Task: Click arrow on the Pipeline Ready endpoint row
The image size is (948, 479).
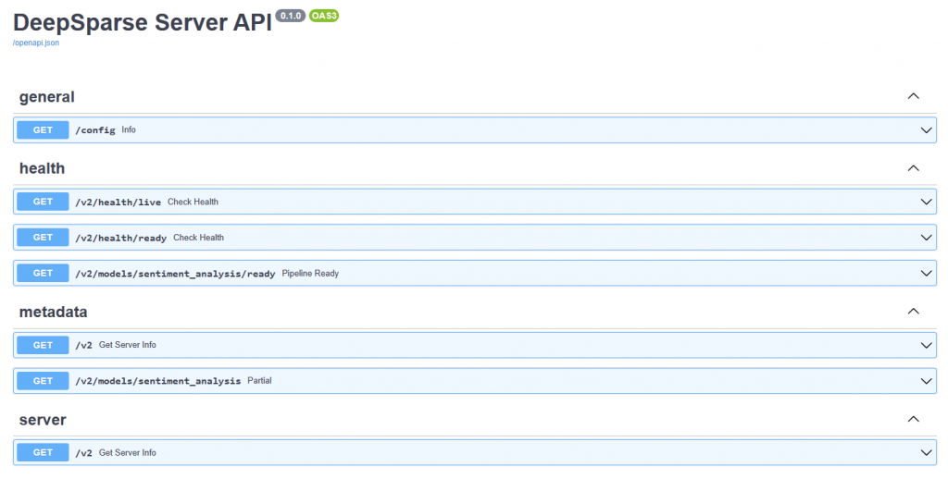Action: point(927,273)
